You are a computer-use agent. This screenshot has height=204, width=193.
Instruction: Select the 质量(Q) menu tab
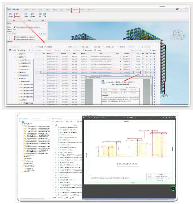(55, 10)
